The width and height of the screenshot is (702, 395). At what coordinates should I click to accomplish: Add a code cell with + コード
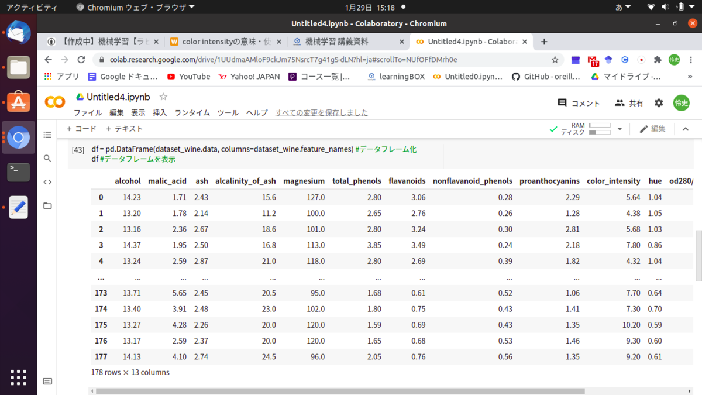click(81, 129)
